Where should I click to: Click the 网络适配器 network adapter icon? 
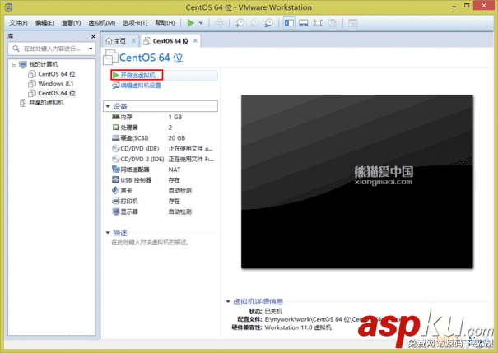115,170
